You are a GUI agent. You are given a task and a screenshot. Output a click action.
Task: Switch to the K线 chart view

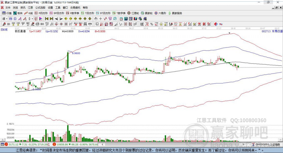(28, 13)
